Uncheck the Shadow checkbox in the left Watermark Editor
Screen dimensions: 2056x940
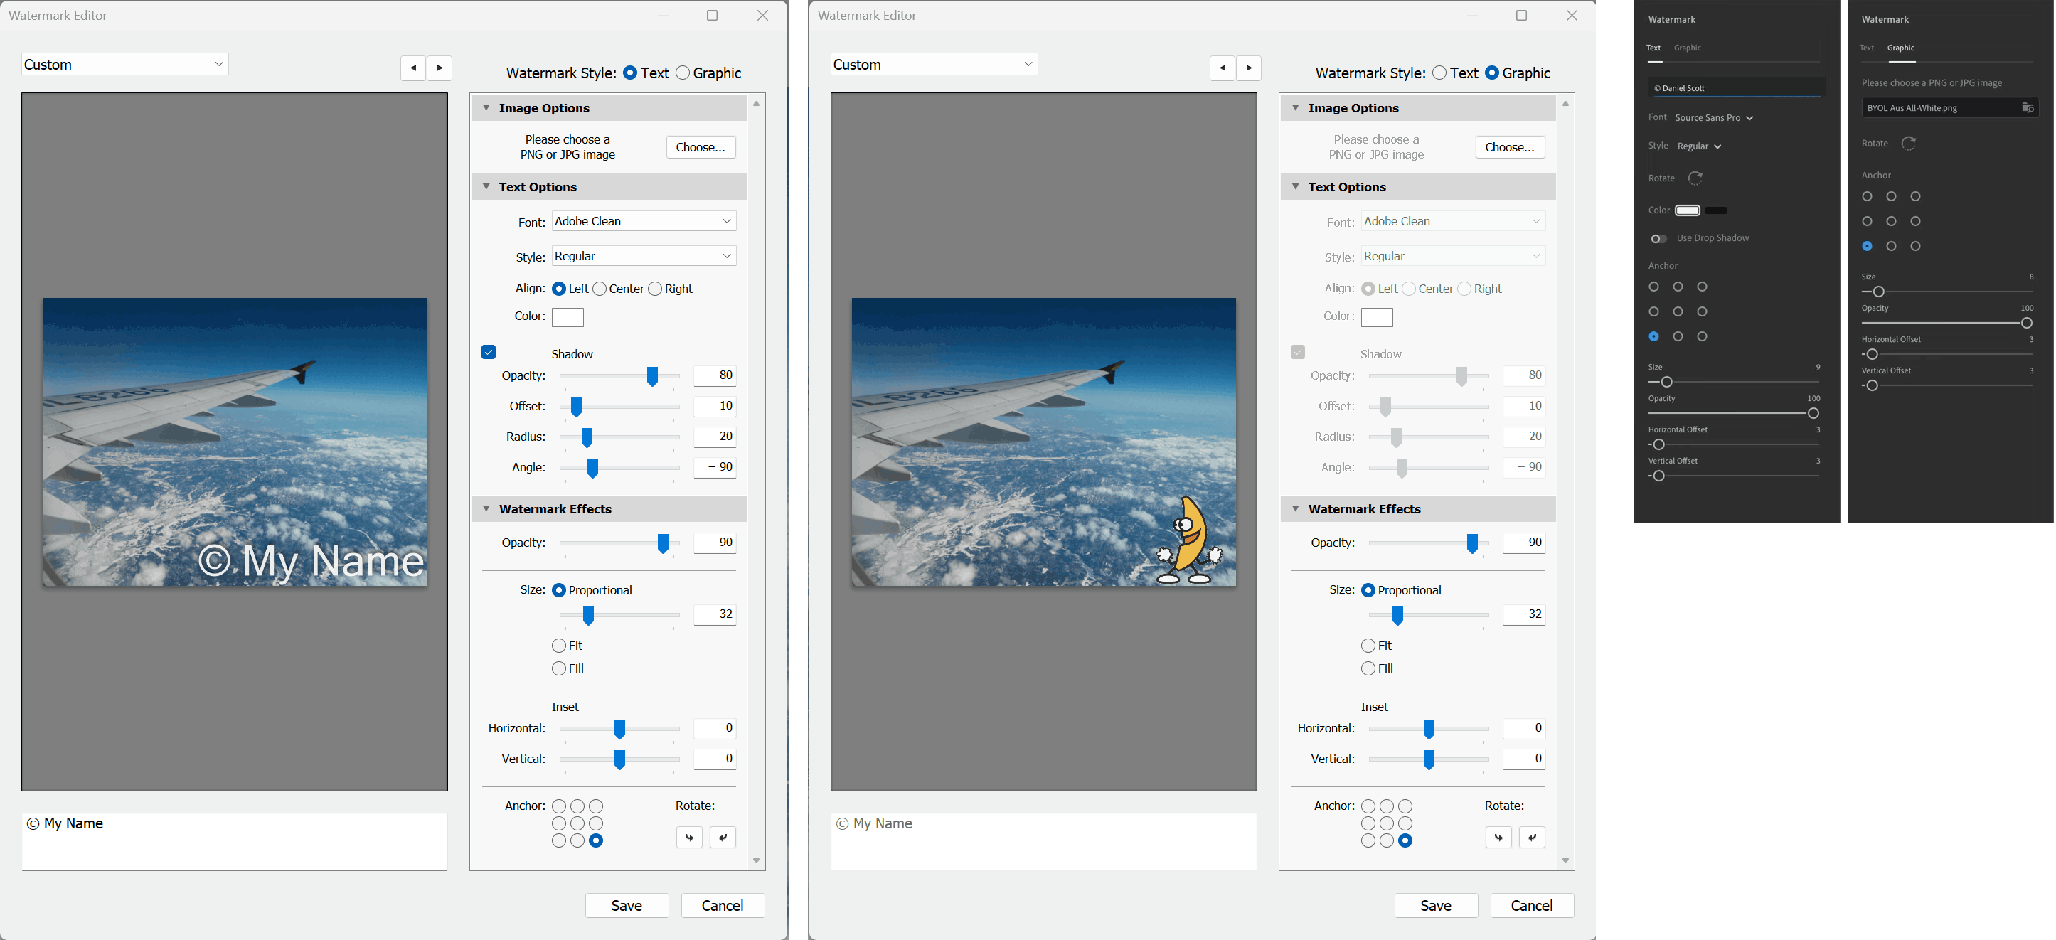pos(489,352)
